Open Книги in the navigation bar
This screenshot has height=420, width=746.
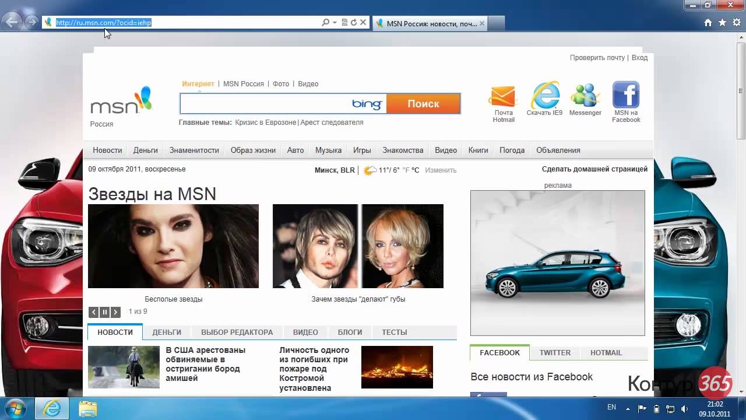[x=478, y=150]
